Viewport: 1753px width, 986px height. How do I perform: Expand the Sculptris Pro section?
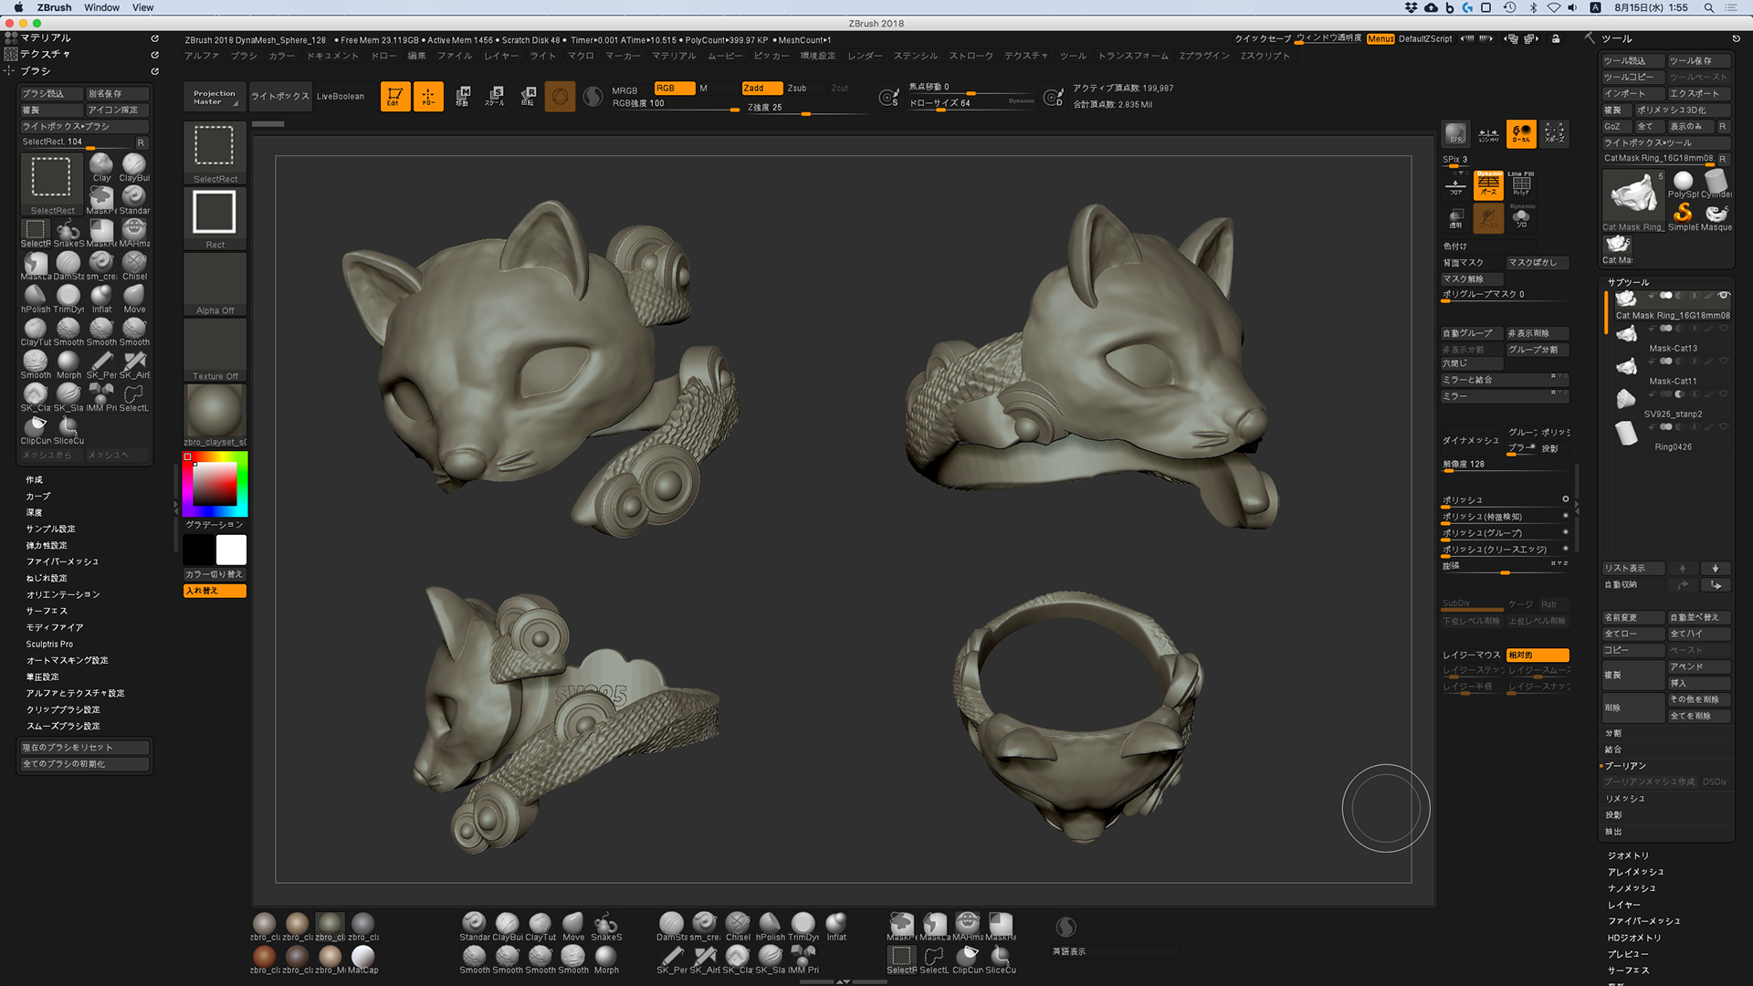click(x=49, y=644)
